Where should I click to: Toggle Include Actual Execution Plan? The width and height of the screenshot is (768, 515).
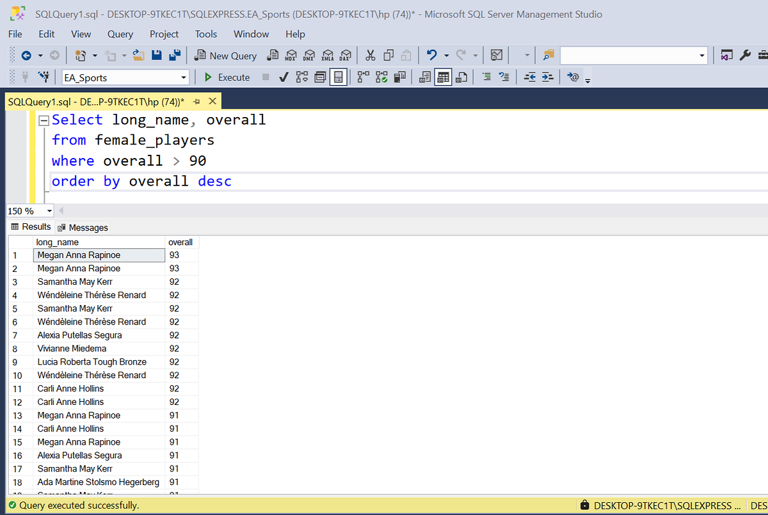tap(362, 77)
